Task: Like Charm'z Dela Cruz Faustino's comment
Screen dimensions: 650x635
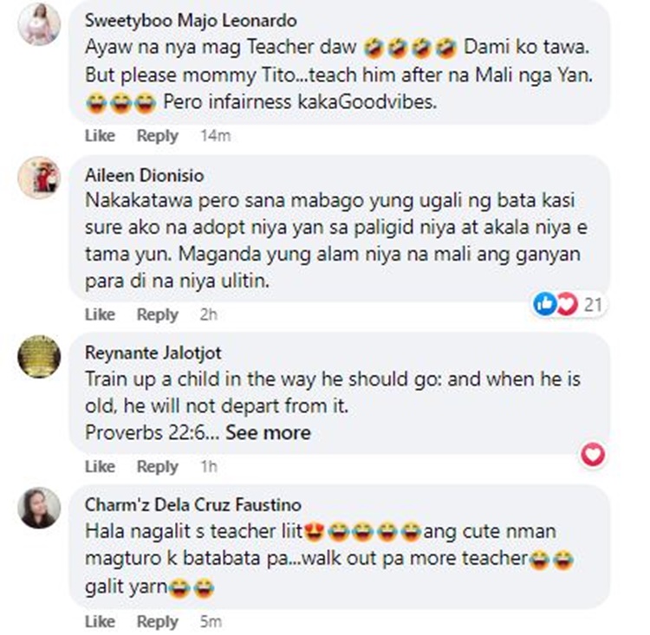Action: [100, 621]
